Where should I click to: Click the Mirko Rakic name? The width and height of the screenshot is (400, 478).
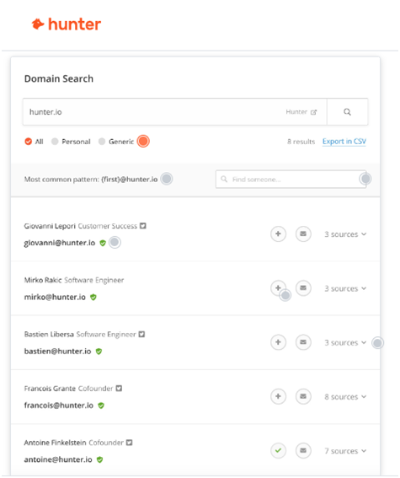(43, 280)
